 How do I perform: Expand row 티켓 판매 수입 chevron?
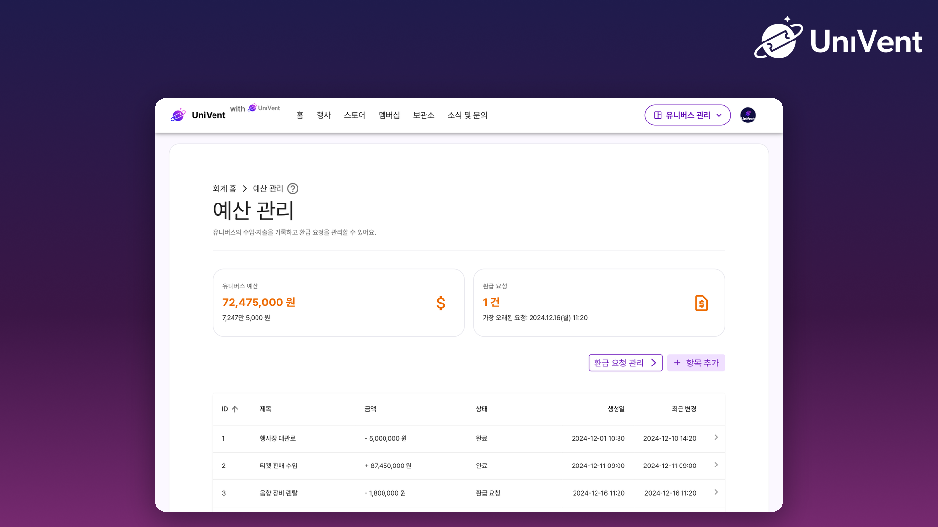pos(716,465)
